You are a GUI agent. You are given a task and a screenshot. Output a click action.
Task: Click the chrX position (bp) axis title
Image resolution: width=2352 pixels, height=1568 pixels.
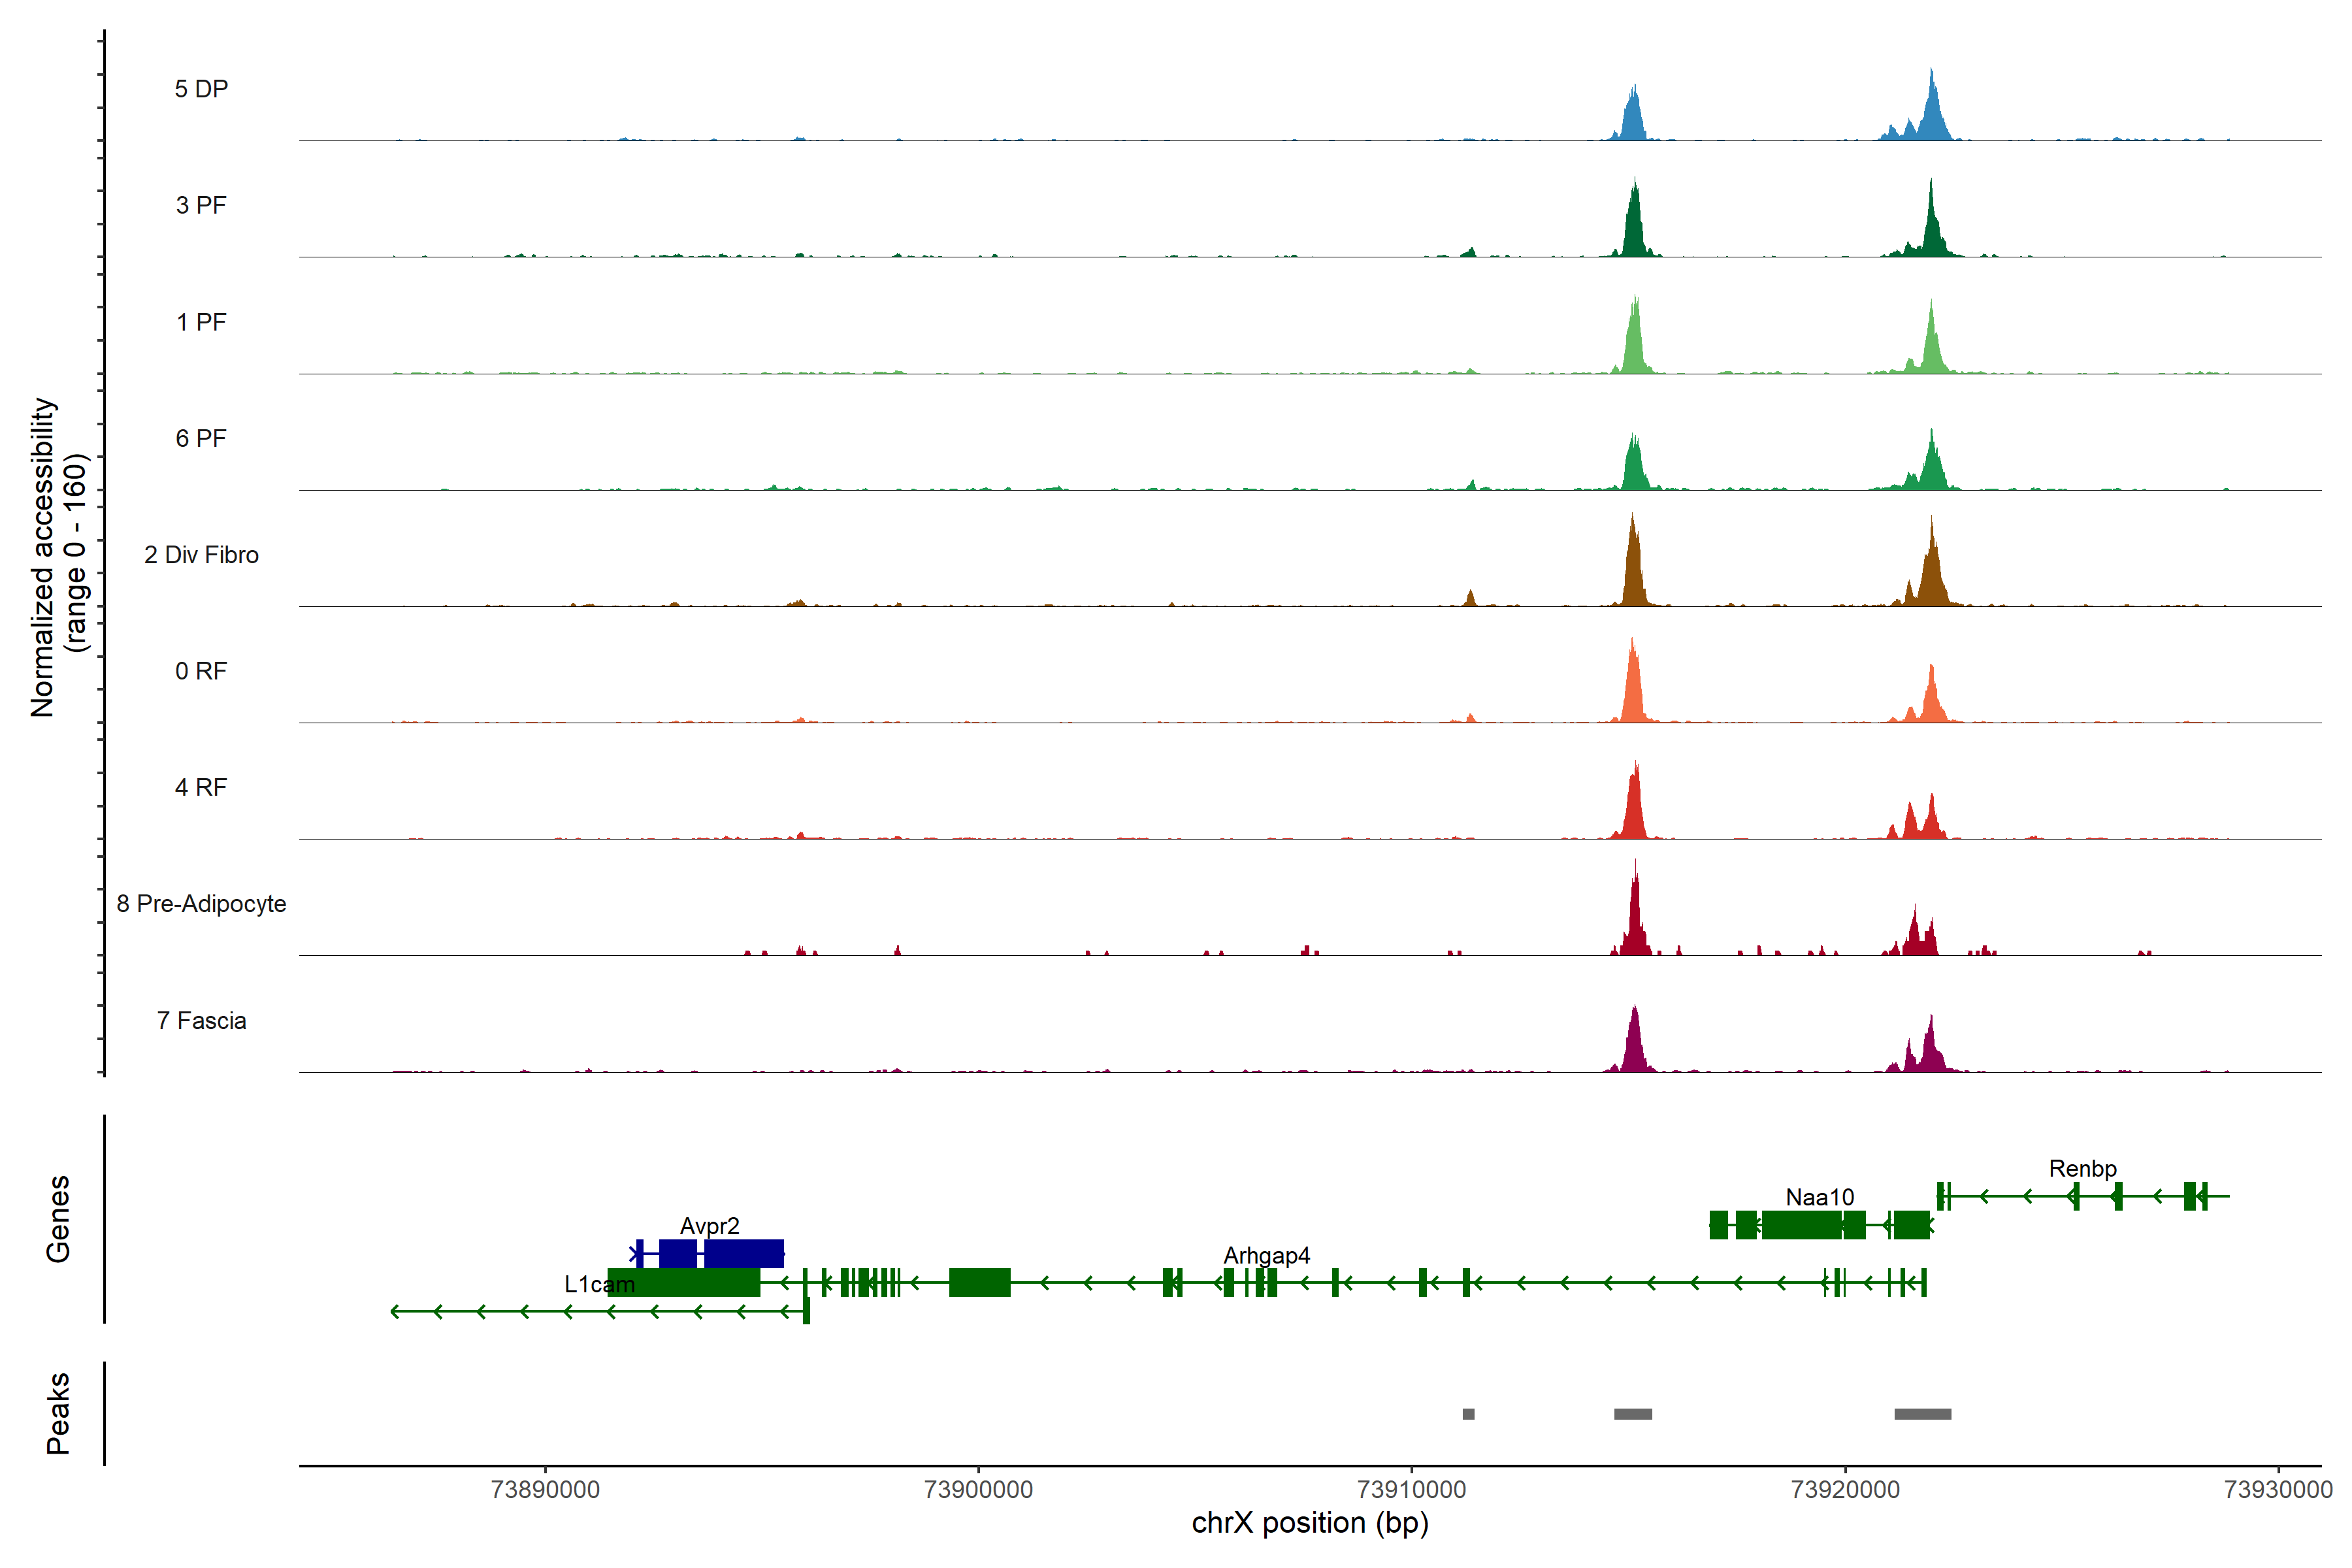1309,1523
